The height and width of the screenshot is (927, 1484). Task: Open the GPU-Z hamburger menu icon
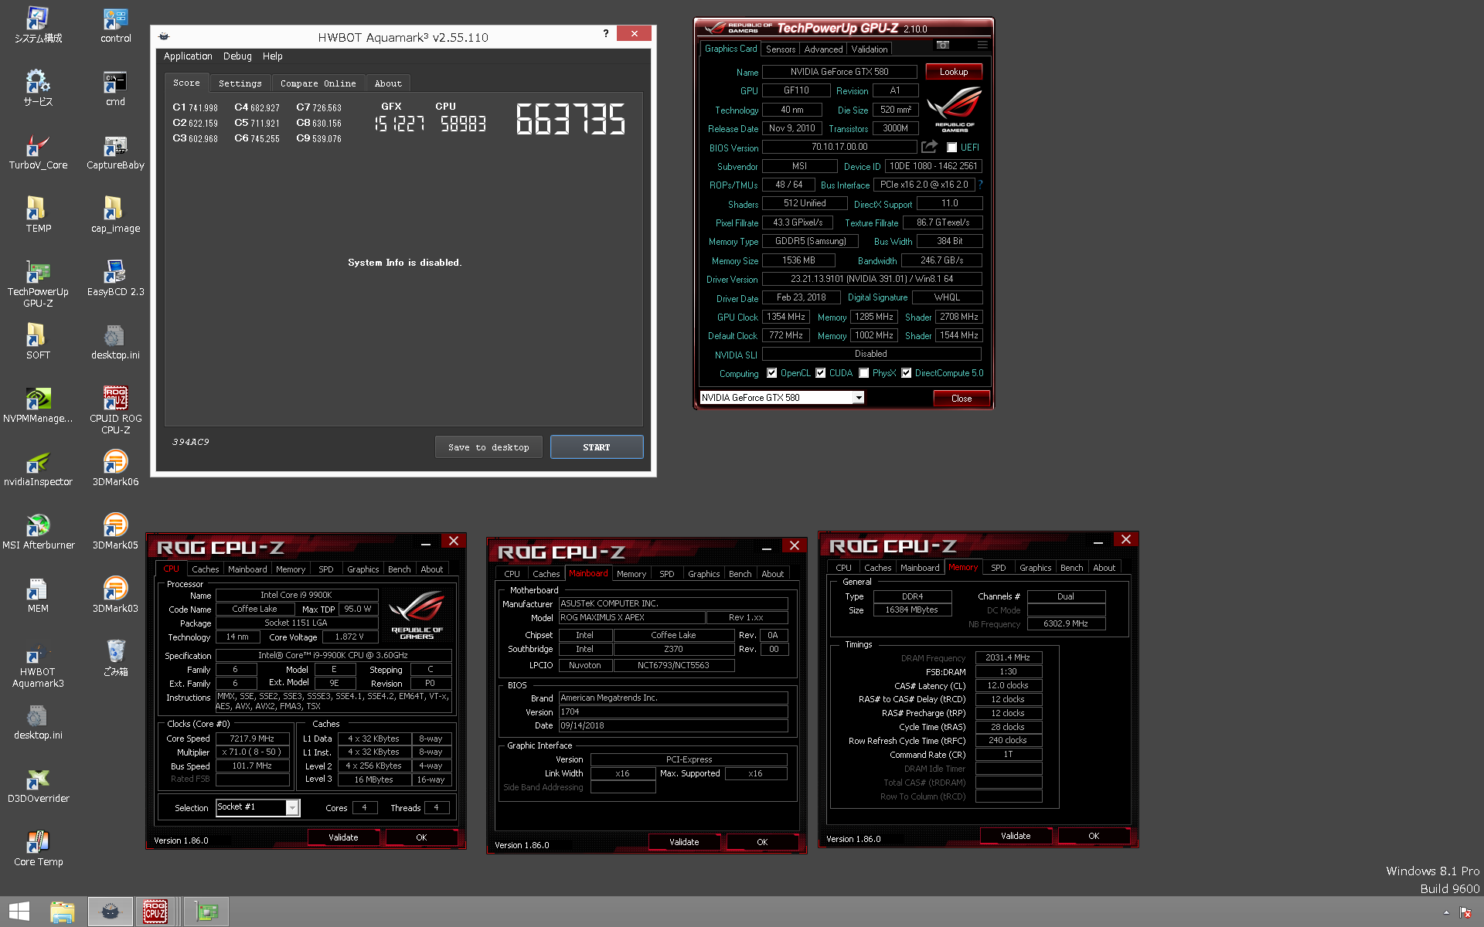(x=982, y=45)
